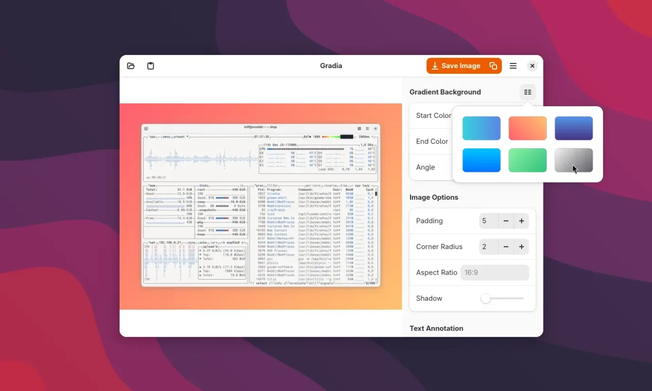The height and width of the screenshot is (391, 652).
Task: Click the Padding value field
Action: click(488, 221)
